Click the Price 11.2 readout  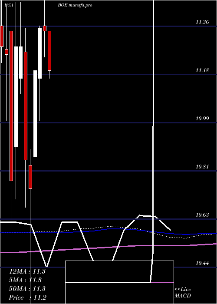point(27,297)
